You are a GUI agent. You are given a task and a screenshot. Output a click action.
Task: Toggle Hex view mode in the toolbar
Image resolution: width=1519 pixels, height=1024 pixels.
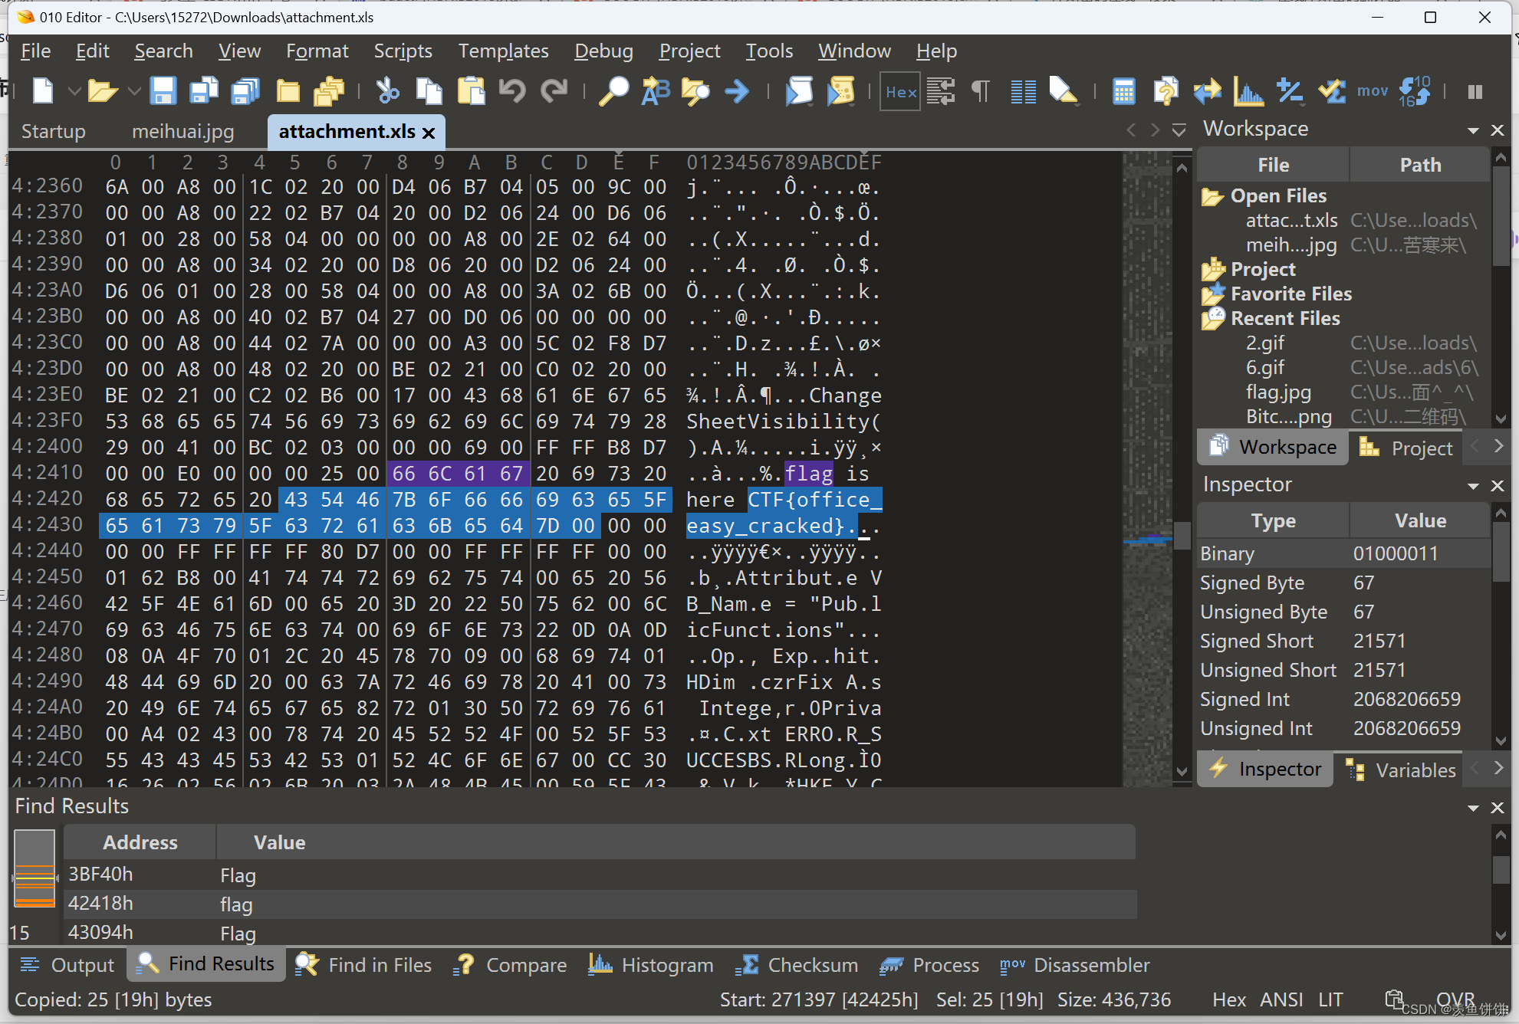pyautogui.click(x=900, y=91)
